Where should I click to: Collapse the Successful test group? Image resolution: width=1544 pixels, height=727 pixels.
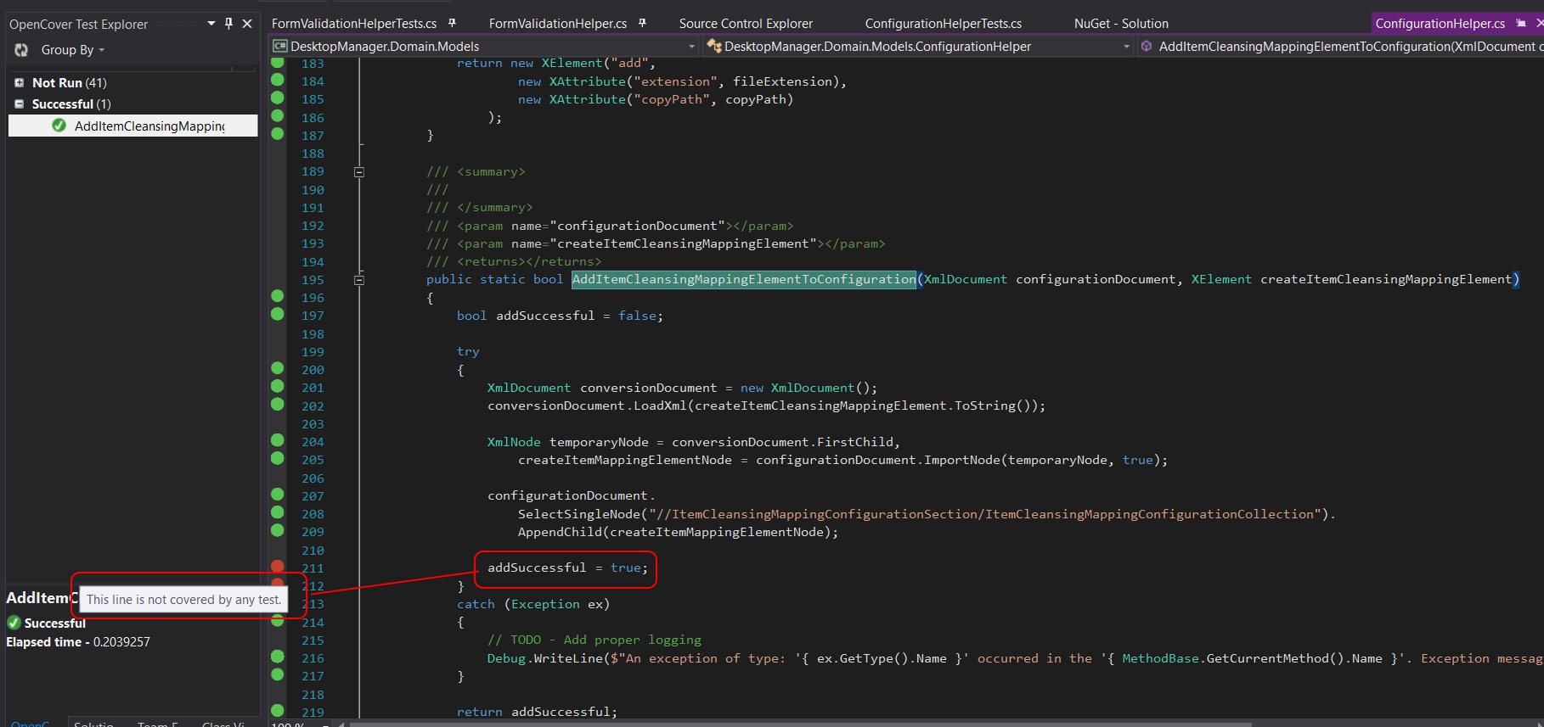[x=19, y=103]
